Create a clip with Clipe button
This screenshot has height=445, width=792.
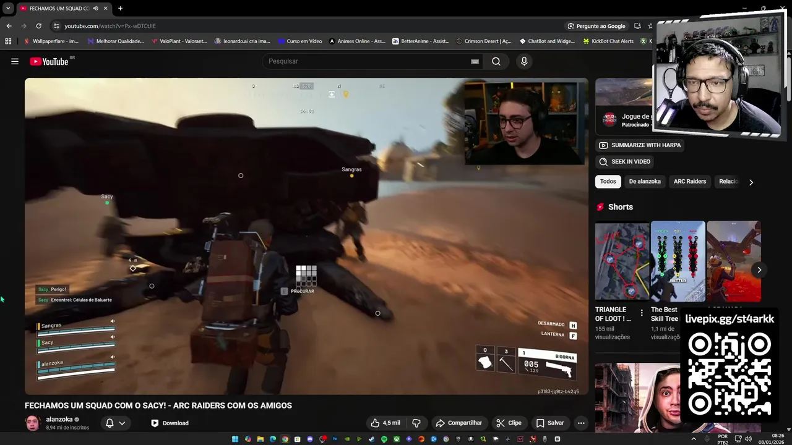509,423
